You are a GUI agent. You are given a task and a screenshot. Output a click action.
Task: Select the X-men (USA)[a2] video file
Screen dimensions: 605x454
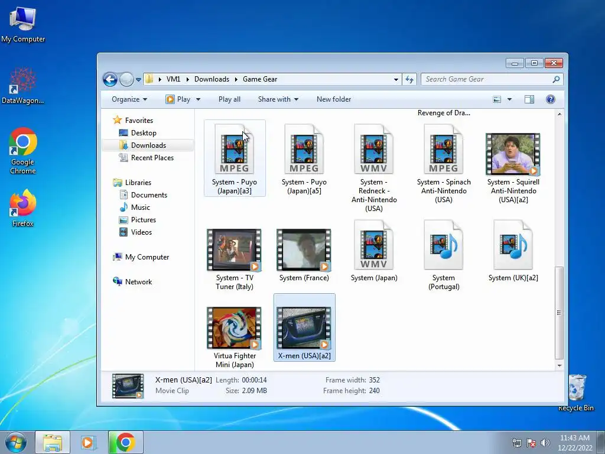[304, 327]
